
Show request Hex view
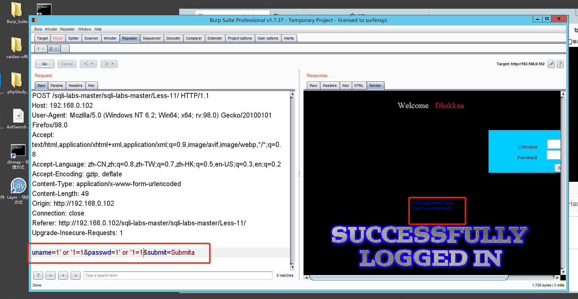pos(91,86)
